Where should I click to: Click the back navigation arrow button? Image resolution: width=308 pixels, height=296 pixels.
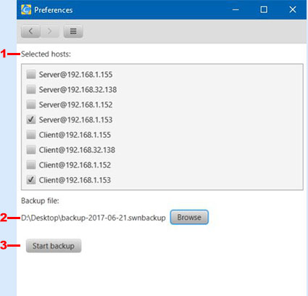(x=30, y=31)
